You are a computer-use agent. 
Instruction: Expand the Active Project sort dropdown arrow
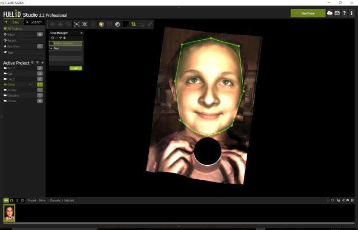pyautogui.click(x=32, y=63)
